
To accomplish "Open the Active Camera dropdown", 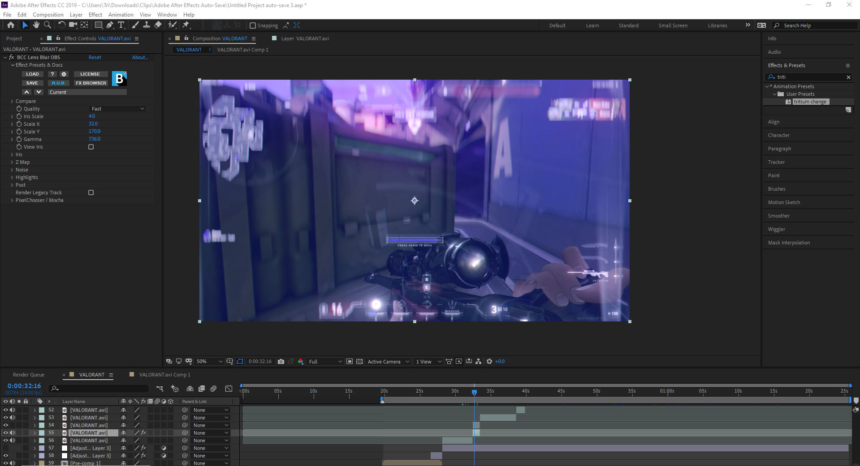I will point(388,362).
